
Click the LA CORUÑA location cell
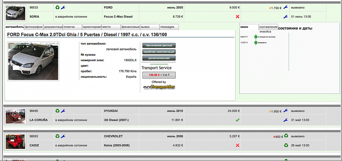point(41,120)
